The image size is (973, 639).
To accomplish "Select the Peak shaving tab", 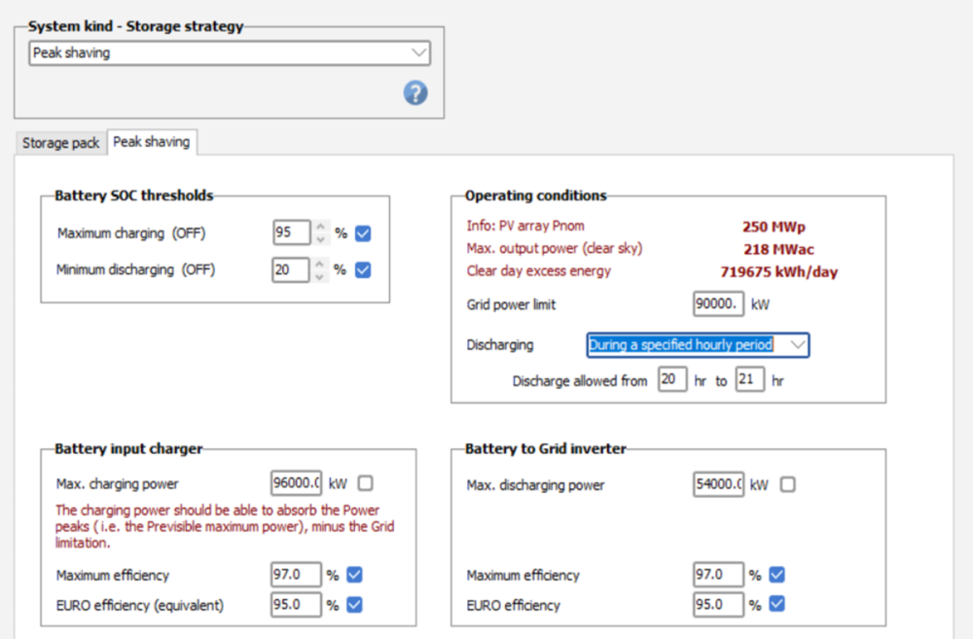I will tap(152, 142).
